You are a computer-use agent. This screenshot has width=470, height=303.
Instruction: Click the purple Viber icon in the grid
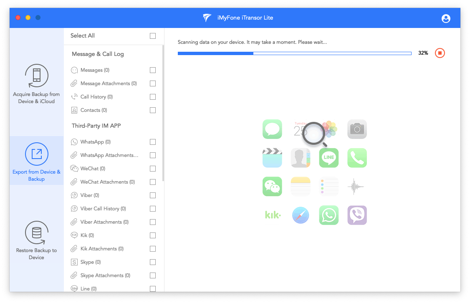357,215
